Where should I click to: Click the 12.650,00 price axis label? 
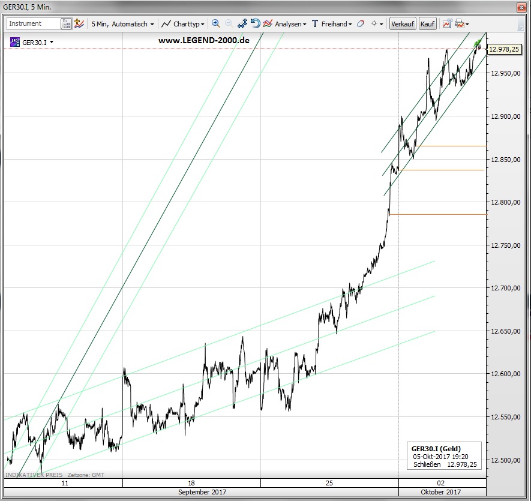[506, 331]
